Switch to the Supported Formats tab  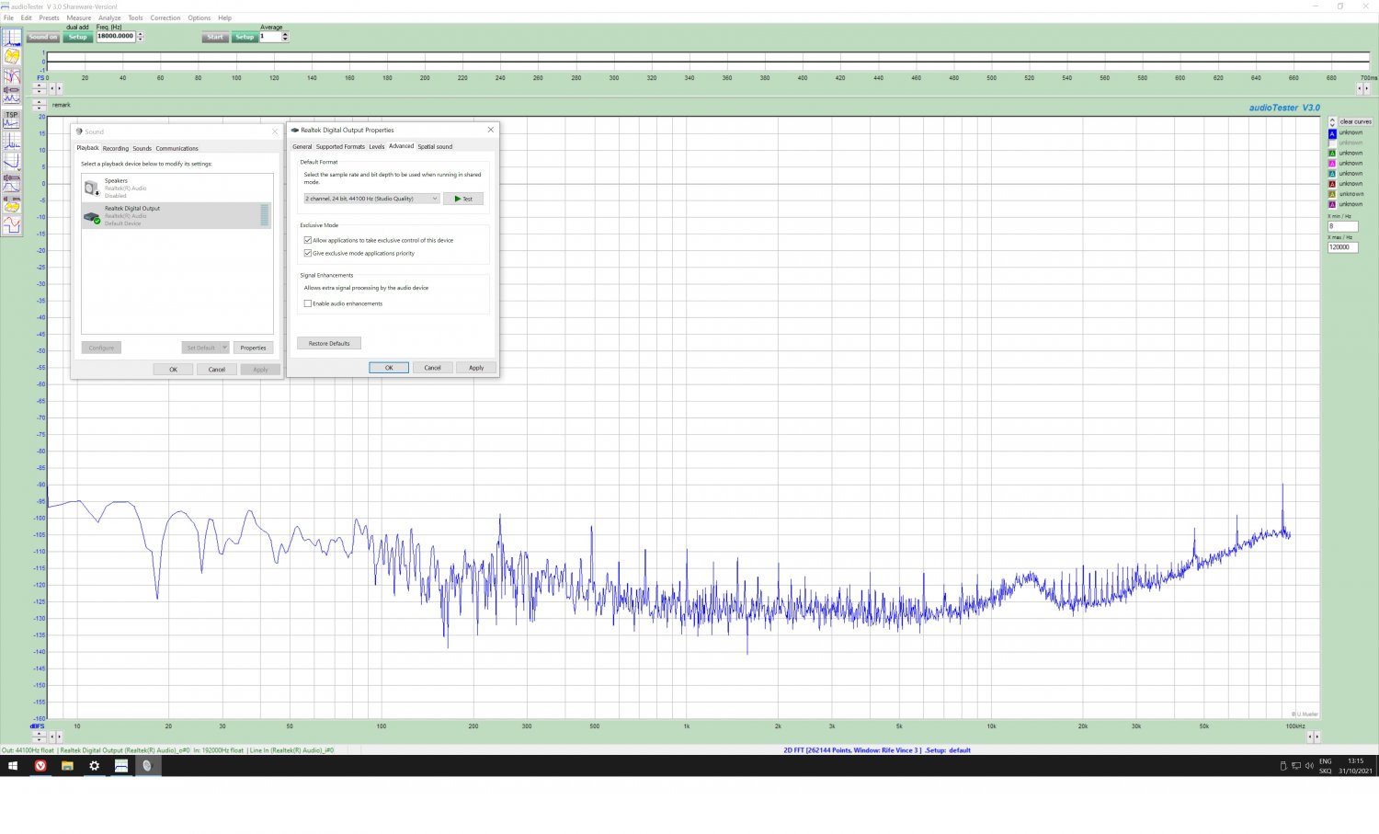click(x=340, y=146)
